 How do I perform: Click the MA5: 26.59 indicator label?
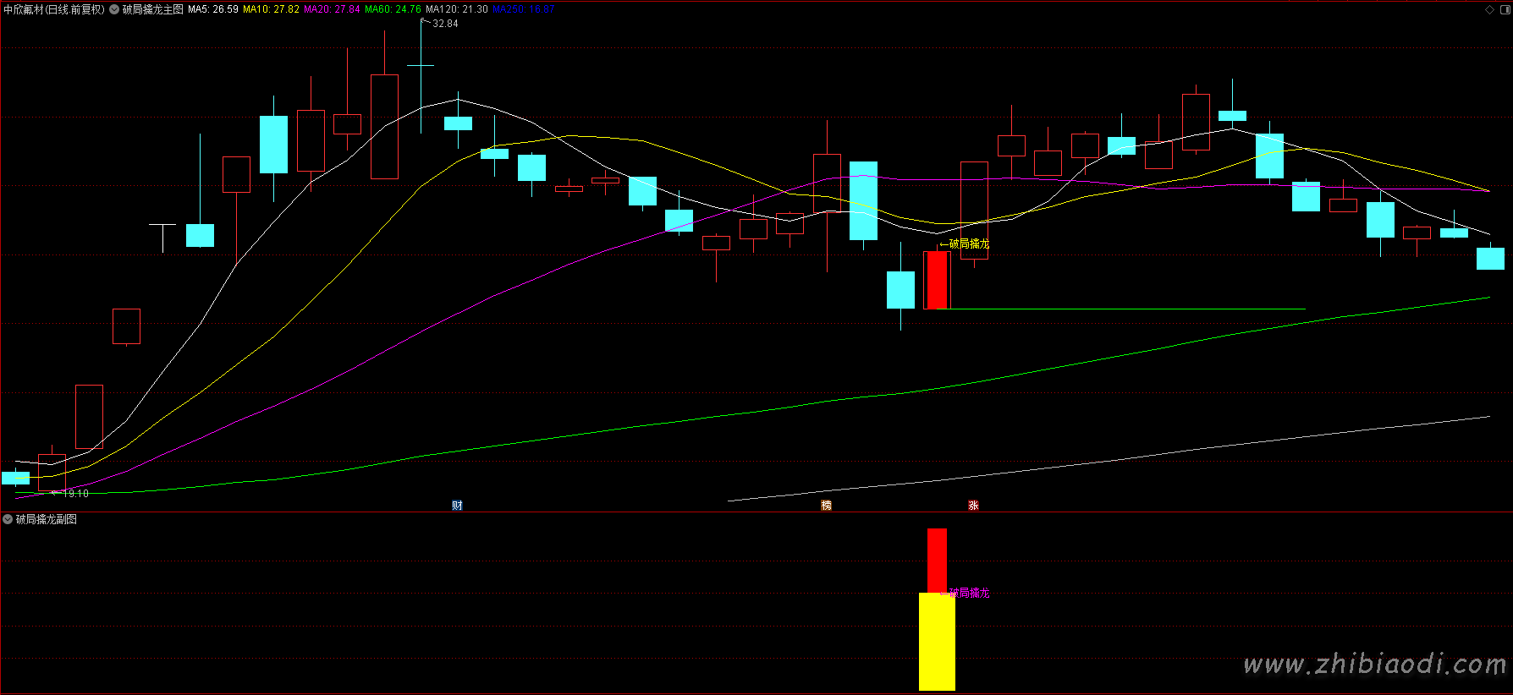212,9
